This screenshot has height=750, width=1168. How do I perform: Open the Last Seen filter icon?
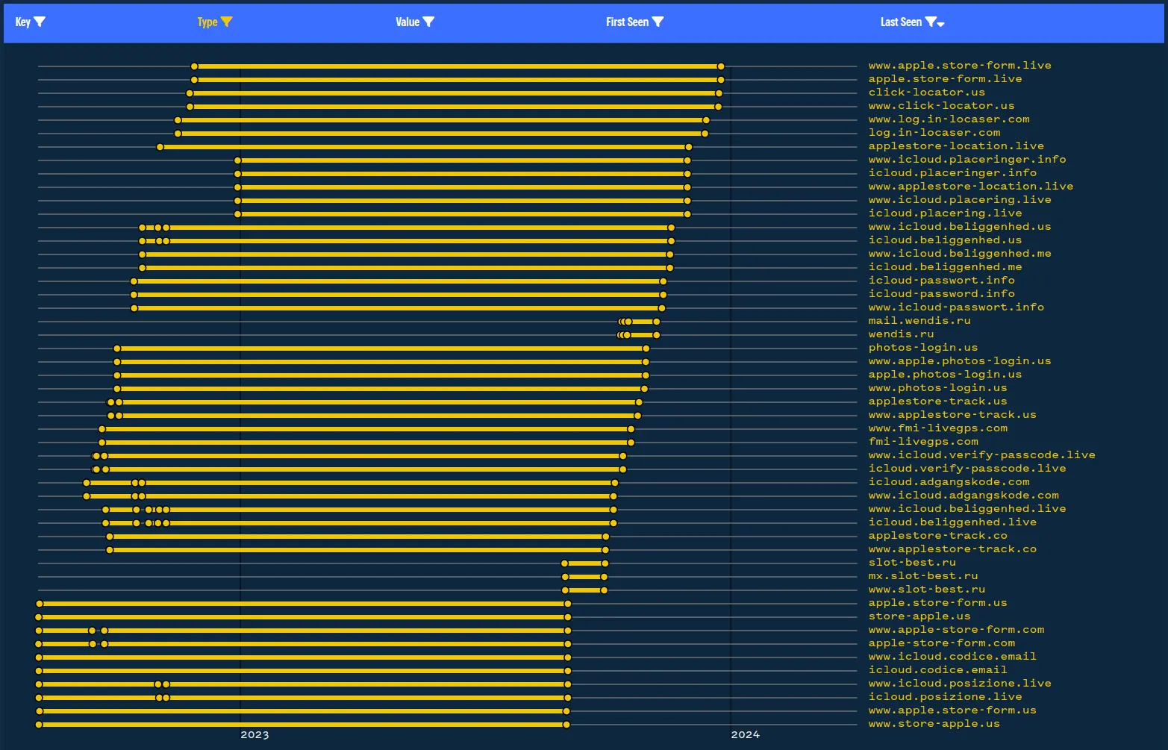click(x=931, y=22)
